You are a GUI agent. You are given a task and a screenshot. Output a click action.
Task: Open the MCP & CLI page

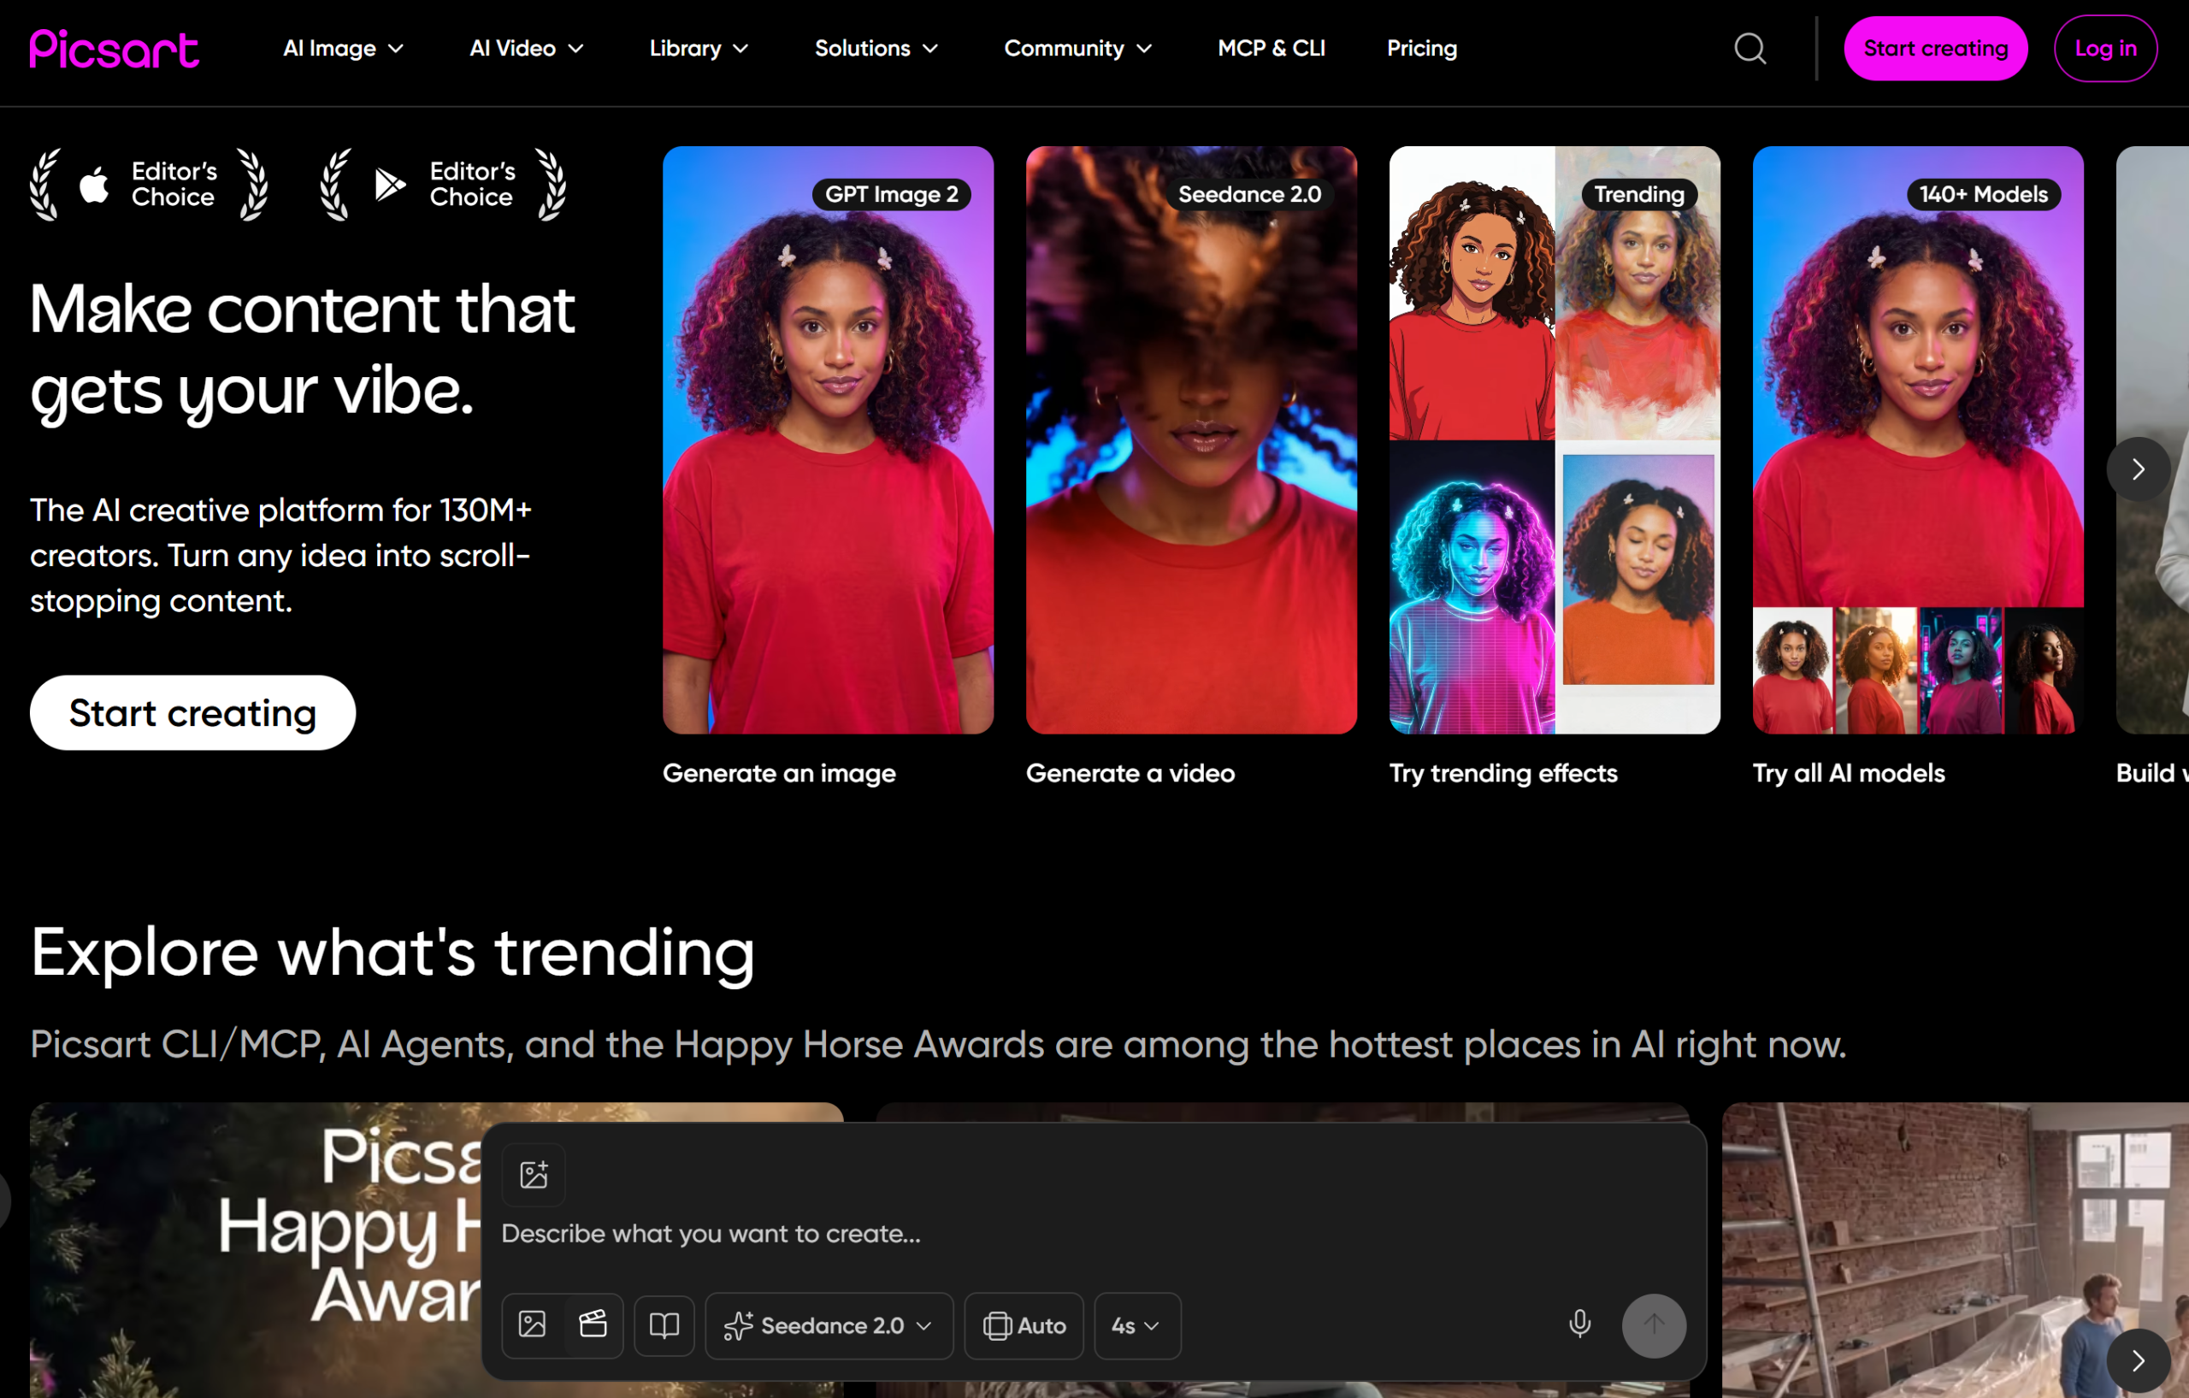pyautogui.click(x=1271, y=49)
